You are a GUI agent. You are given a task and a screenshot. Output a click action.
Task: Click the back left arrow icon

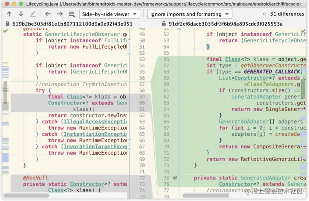48,14
